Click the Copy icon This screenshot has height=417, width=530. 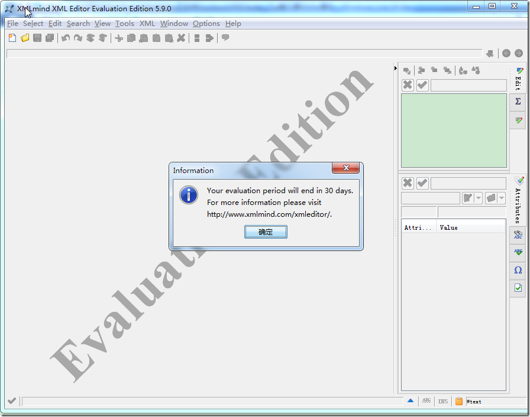(131, 38)
